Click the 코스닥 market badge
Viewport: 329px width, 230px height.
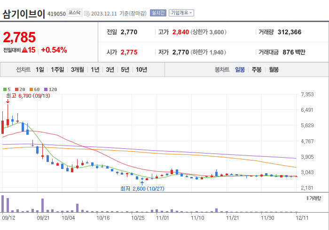74,13
